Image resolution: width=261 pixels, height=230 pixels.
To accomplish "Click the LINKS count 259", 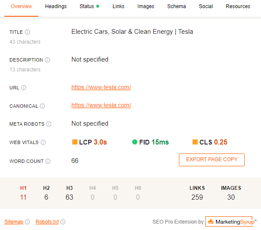I will coord(197,197).
